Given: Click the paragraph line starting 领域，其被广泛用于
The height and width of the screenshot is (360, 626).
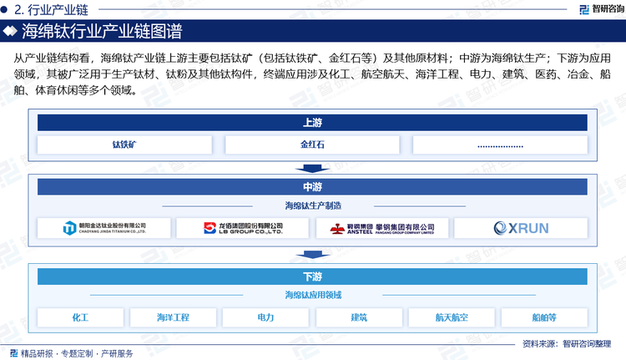Looking at the screenshot, I should 312,74.
